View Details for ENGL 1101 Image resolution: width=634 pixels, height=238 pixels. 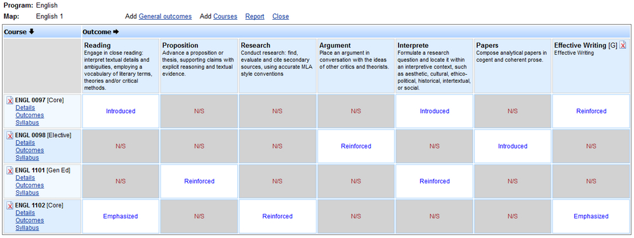pyautogui.click(x=25, y=178)
